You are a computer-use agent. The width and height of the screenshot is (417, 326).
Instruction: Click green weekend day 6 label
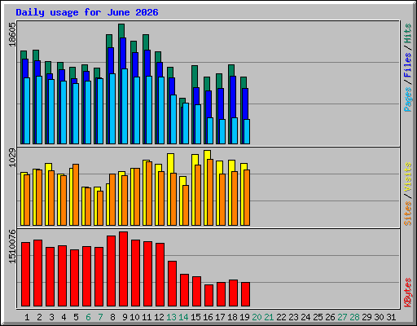[x=88, y=317]
